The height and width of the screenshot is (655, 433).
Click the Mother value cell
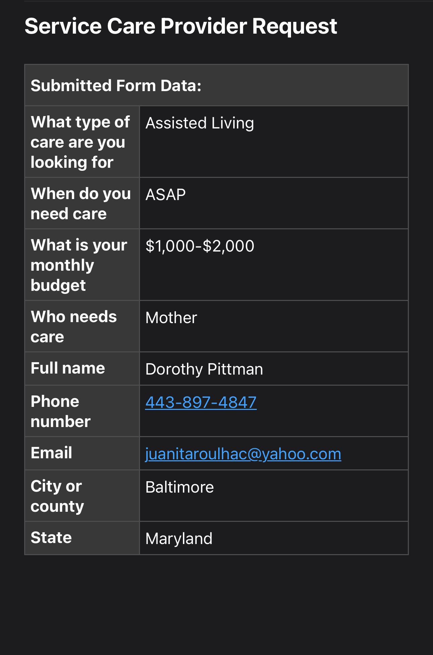[274, 326]
